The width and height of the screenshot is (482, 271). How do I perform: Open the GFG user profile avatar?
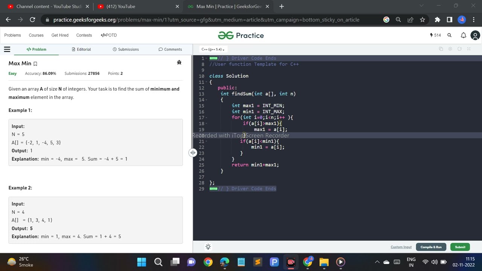tap(475, 35)
